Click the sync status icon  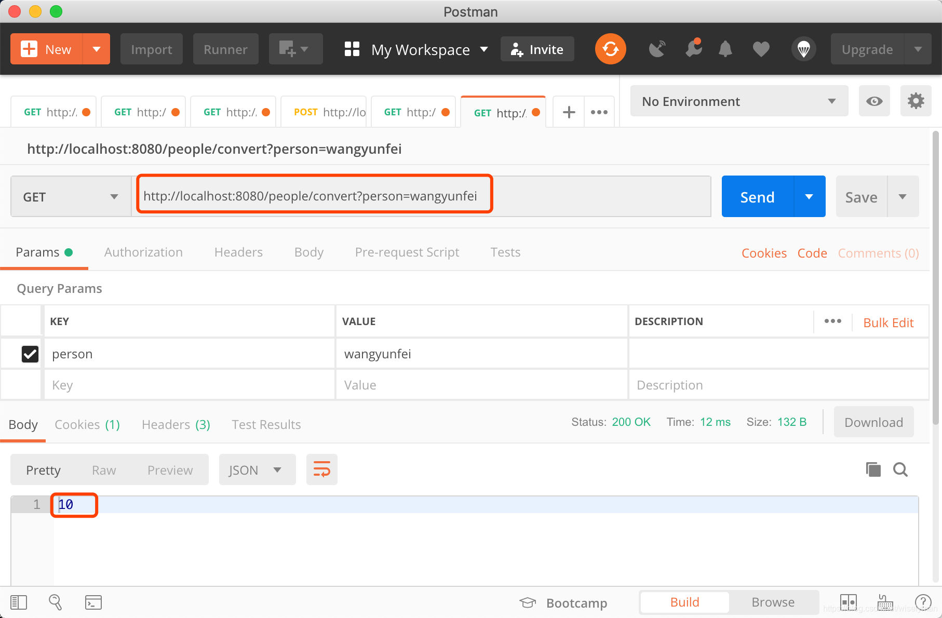(x=610, y=49)
